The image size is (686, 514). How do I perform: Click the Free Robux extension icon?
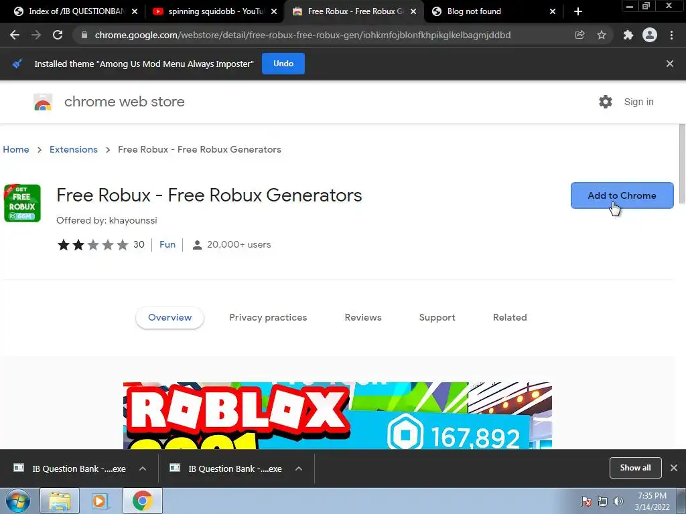[x=22, y=203]
